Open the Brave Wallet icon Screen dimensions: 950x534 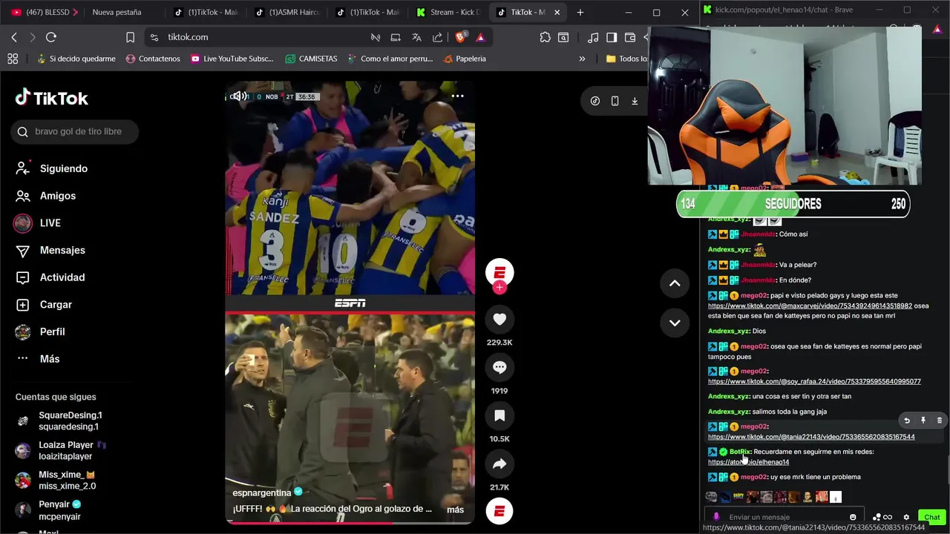pos(630,37)
